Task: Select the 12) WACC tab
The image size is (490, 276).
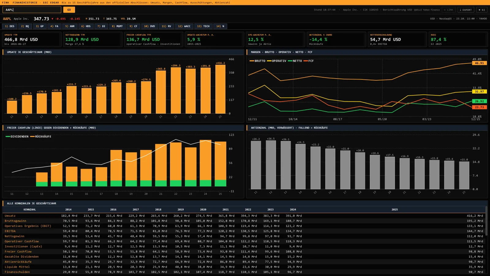Action: click(x=184, y=26)
